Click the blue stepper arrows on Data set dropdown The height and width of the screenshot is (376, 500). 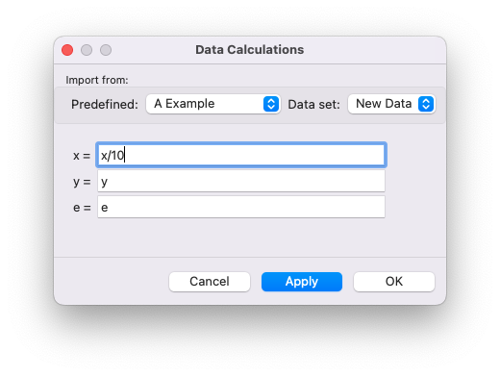tap(426, 104)
